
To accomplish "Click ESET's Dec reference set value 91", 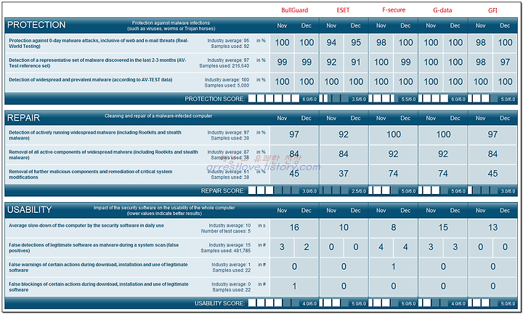I will [355, 62].
